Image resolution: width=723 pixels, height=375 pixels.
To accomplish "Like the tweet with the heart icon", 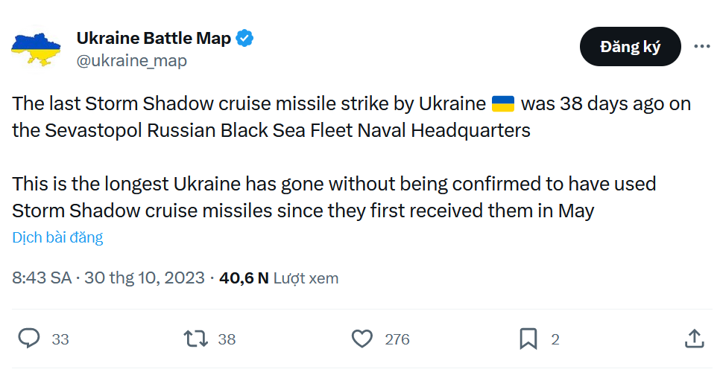I will point(362,339).
